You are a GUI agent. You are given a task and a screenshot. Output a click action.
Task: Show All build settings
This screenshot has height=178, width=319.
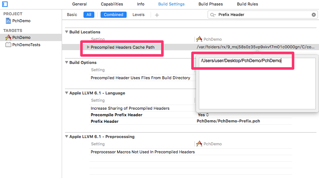click(x=89, y=15)
